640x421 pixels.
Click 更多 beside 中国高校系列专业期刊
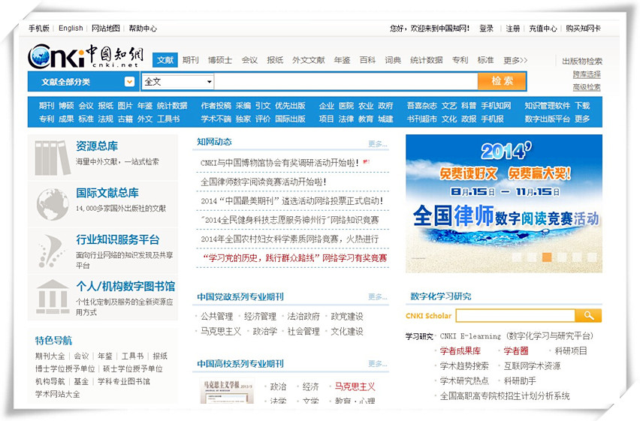click(x=378, y=363)
